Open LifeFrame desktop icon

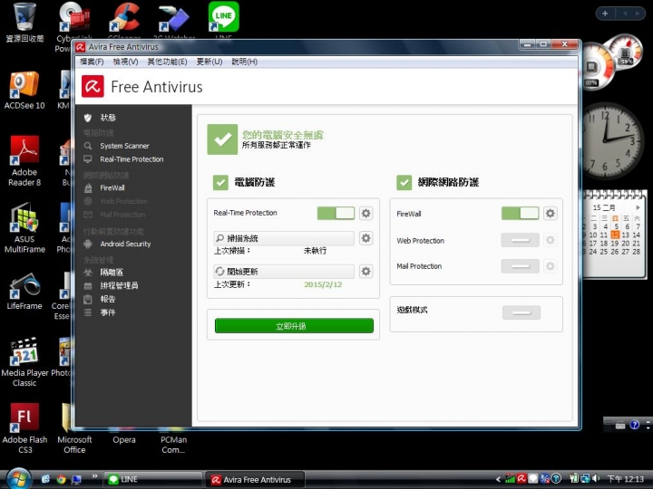point(24,292)
